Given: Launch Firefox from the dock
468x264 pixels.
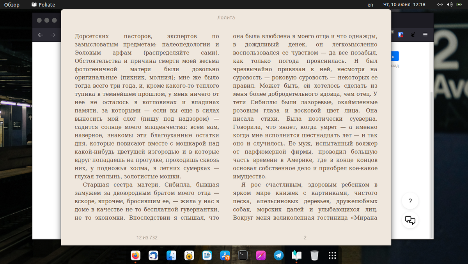Looking at the screenshot, I should (135, 255).
